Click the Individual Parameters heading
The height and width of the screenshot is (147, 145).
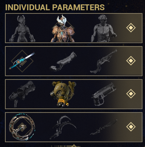55,7
